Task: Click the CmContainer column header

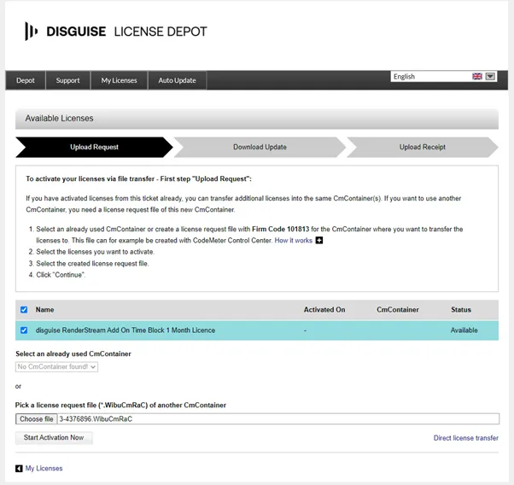Action: click(x=398, y=310)
